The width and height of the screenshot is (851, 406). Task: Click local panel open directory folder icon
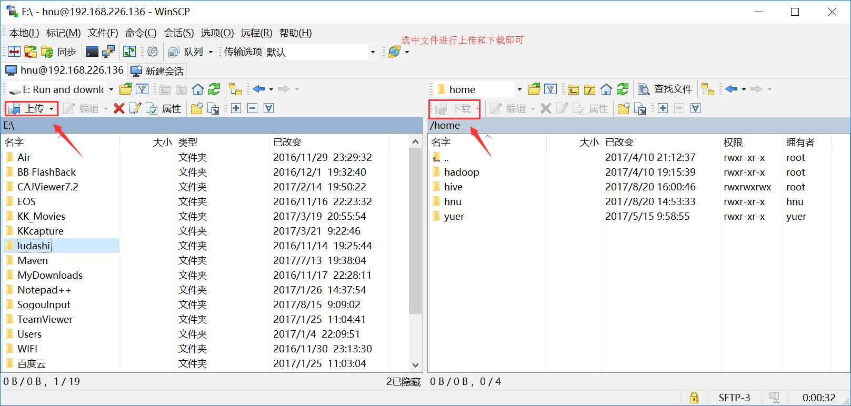[x=125, y=89]
